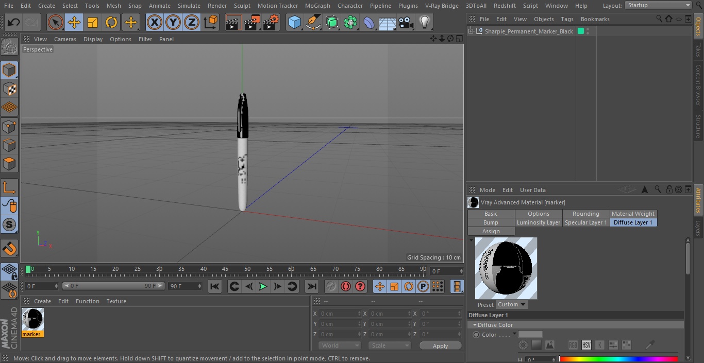The width and height of the screenshot is (704, 363).
Task: Switch color mode to HSV
Action: [x=586, y=345]
